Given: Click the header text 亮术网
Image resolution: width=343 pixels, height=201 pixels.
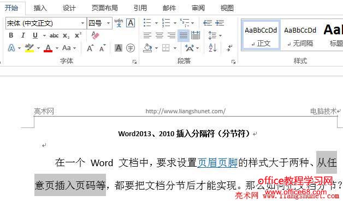Looking at the screenshot, I should 44,111.
